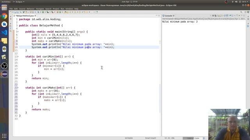Click 'return maks;' on line 30
This screenshot has height=140, width=250.
pos(41,110)
